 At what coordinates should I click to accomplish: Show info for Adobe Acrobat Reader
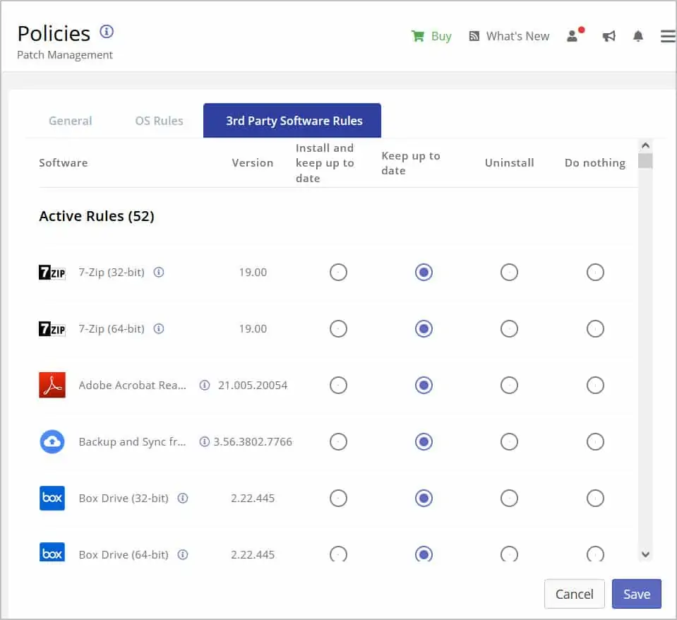click(205, 385)
